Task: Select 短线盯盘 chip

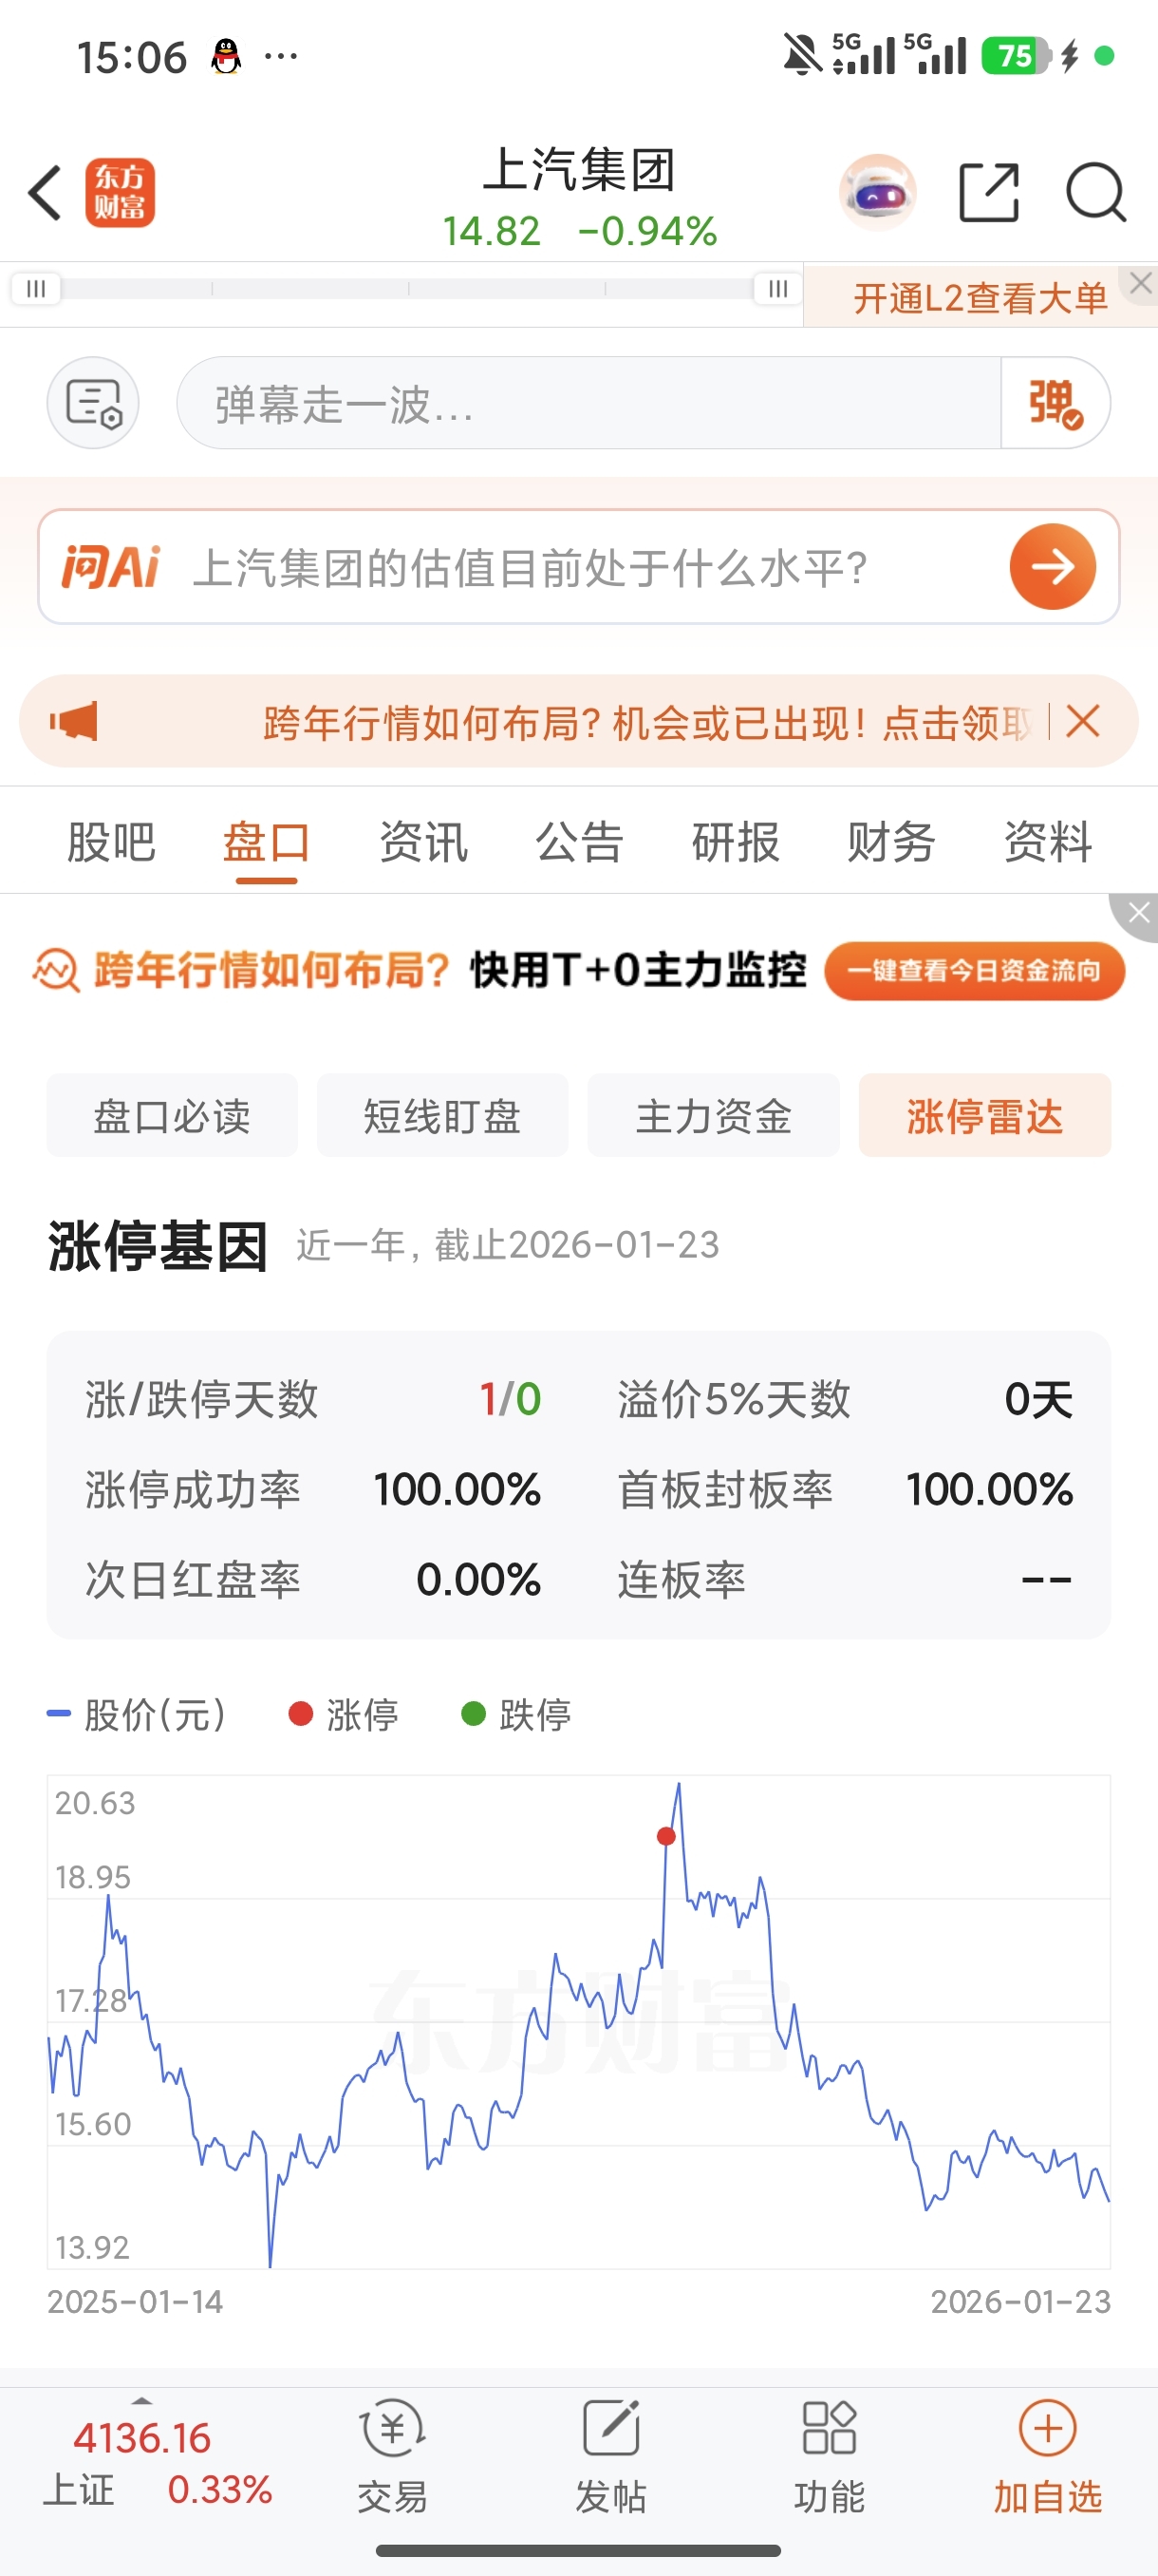Action: [442, 1115]
